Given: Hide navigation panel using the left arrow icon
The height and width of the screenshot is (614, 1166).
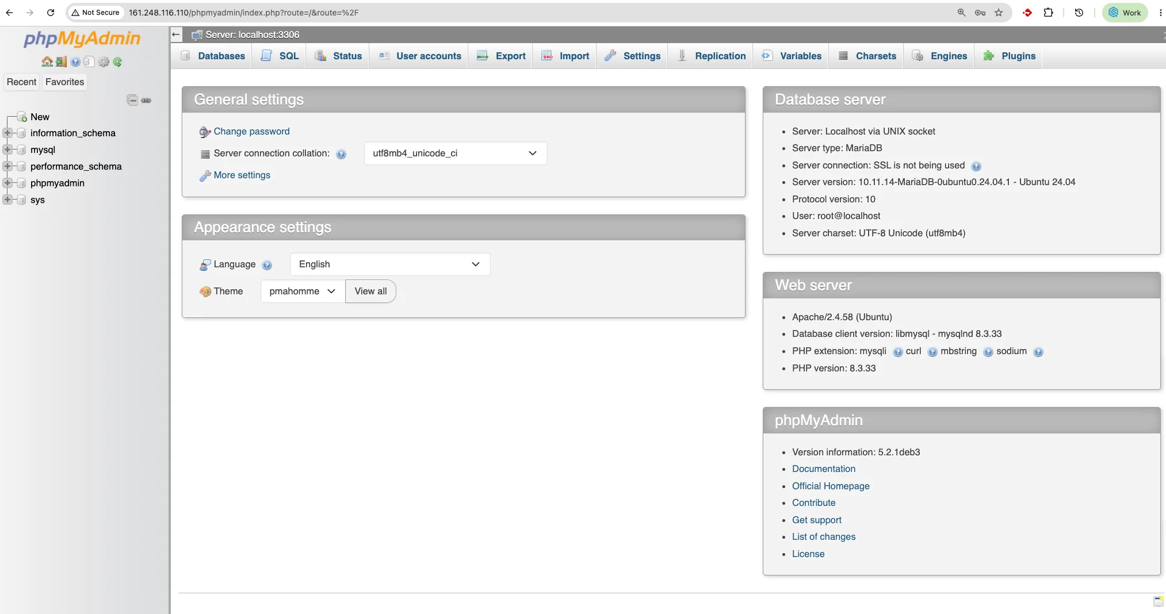Looking at the screenshot, I should 176,34.
